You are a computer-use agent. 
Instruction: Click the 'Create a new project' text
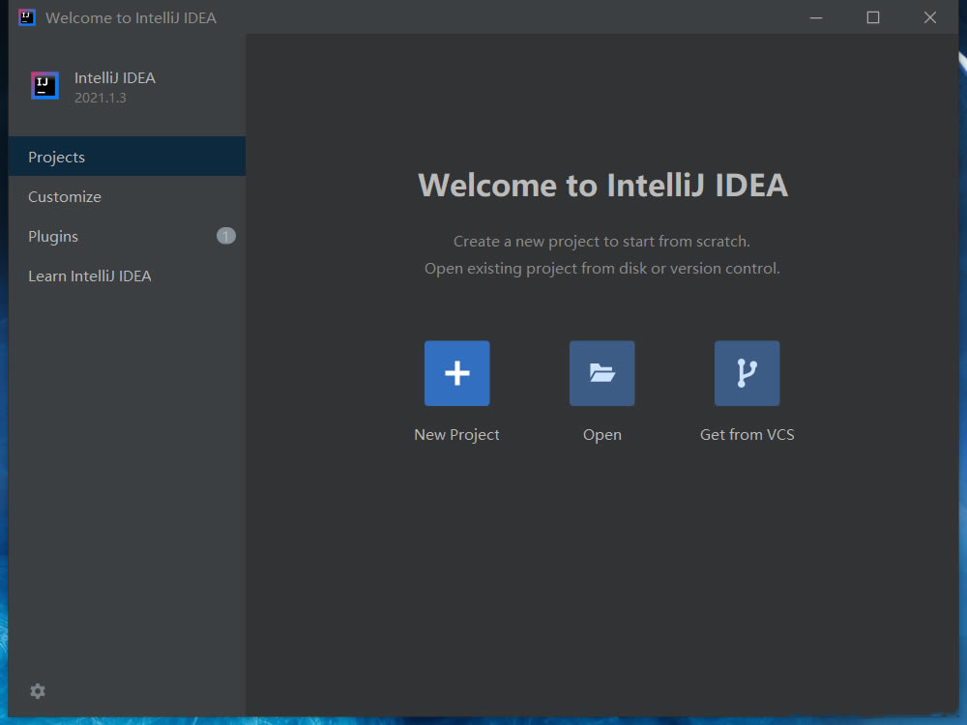click(x=601, y=242)
